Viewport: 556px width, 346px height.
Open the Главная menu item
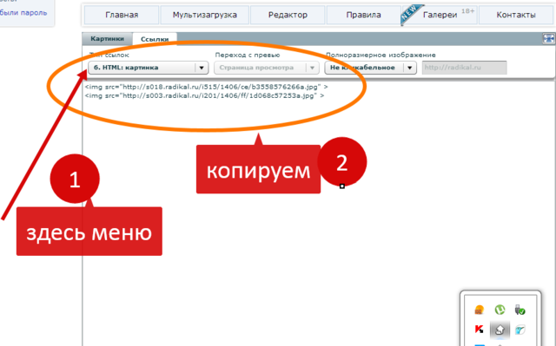pyautogui.click(x=122, y=15)
